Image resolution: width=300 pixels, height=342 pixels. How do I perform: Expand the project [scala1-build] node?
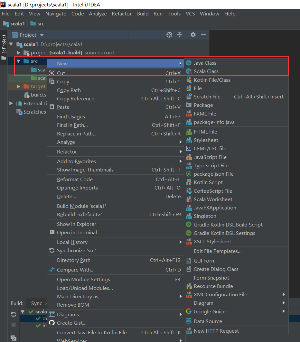coord(19,52)
